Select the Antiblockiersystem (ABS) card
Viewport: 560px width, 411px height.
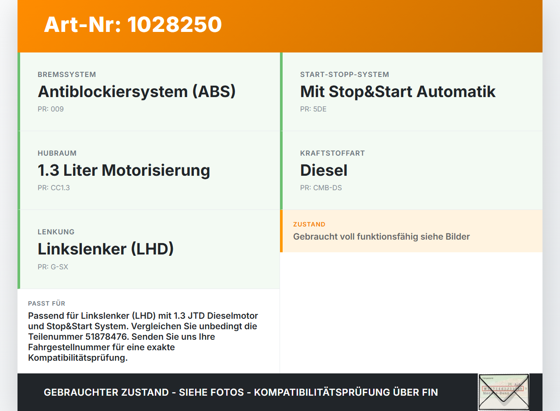pos(149,92)
